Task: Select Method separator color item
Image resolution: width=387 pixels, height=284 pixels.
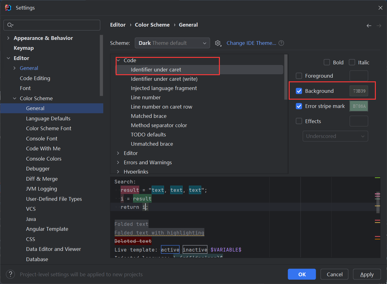Action: [x=159, y=125]
